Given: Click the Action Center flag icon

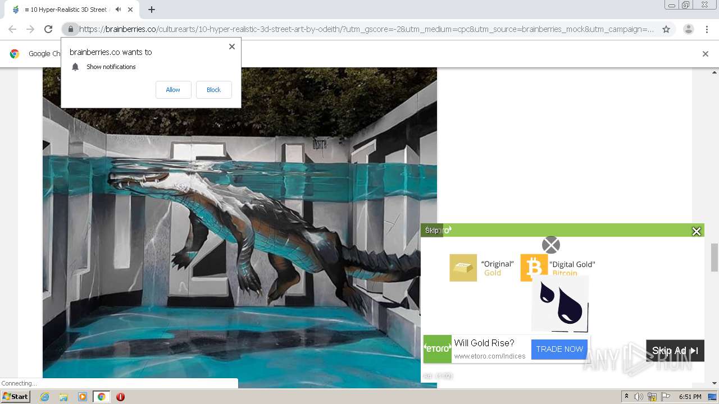Looking at the screenshot, I should (665, 397).
